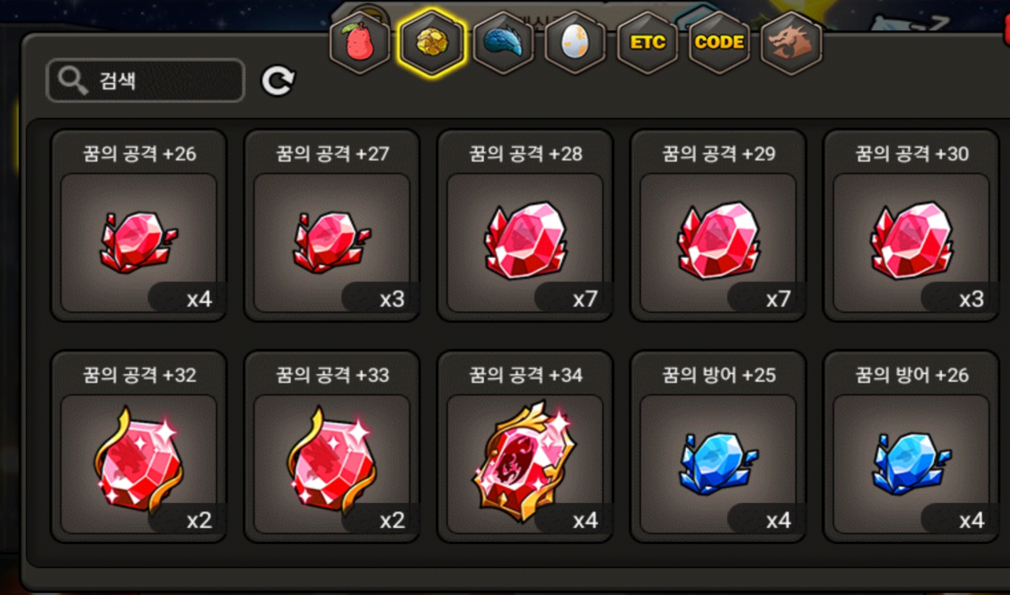Choose the 꿈의 방어 +26 blue gem
1010x595 pixels.
pos(911,447)
